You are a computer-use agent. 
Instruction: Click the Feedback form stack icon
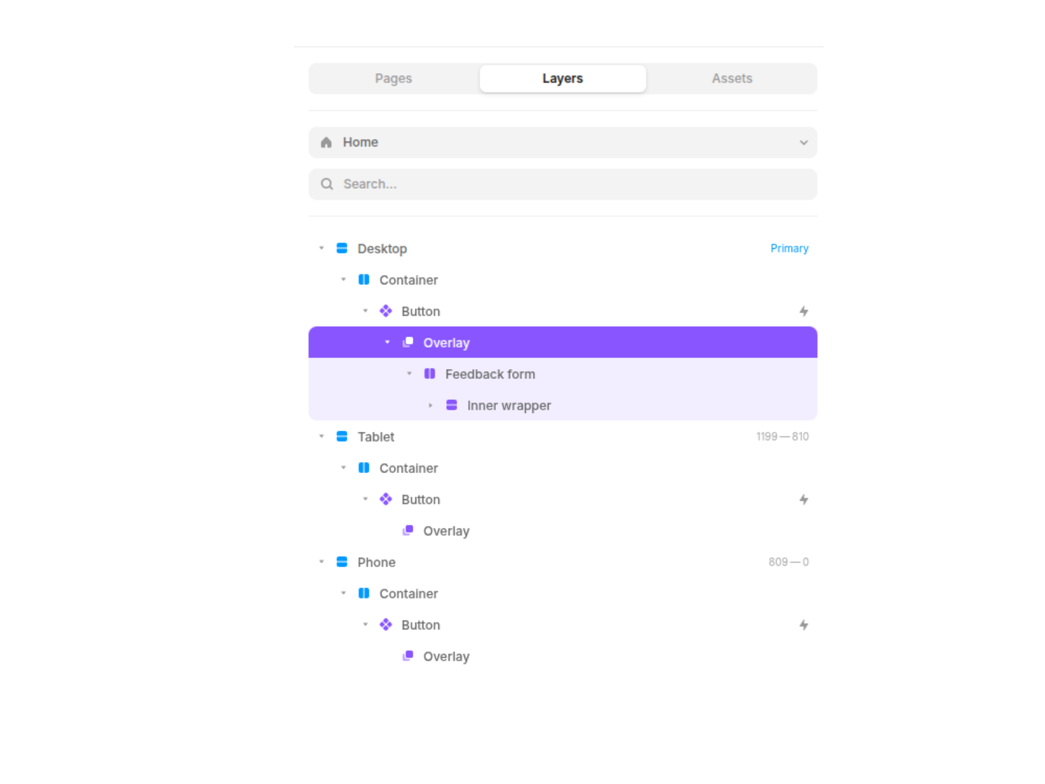click(430, 374)
